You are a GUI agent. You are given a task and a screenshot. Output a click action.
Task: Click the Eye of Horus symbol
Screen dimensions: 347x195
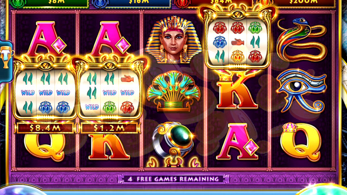coord(302,91)
